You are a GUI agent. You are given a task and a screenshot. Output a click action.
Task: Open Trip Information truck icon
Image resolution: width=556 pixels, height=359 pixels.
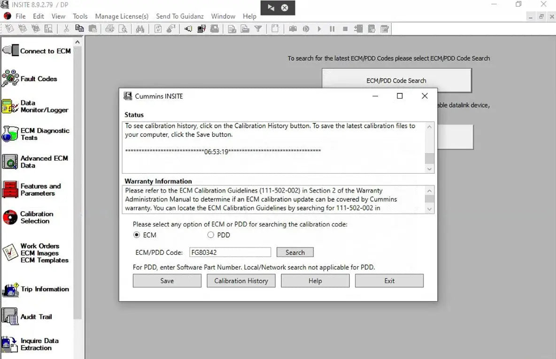[10, 290]
